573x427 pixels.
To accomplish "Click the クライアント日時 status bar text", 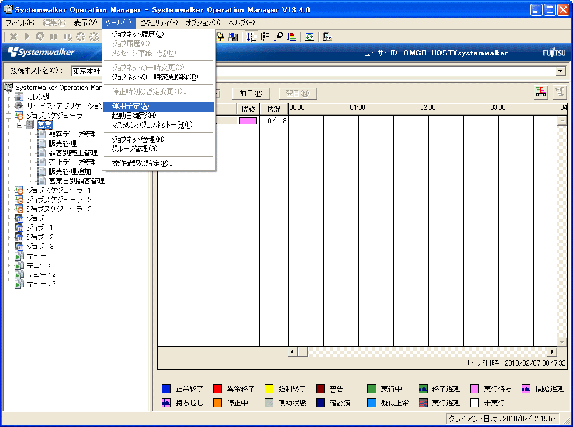I will (x=502, y=419).
